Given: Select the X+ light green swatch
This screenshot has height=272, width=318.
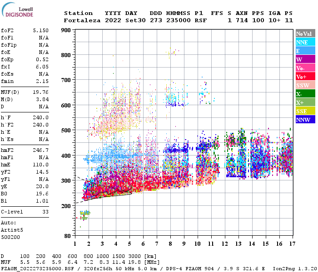Looking at the screenshot, I should pos(305,102).
